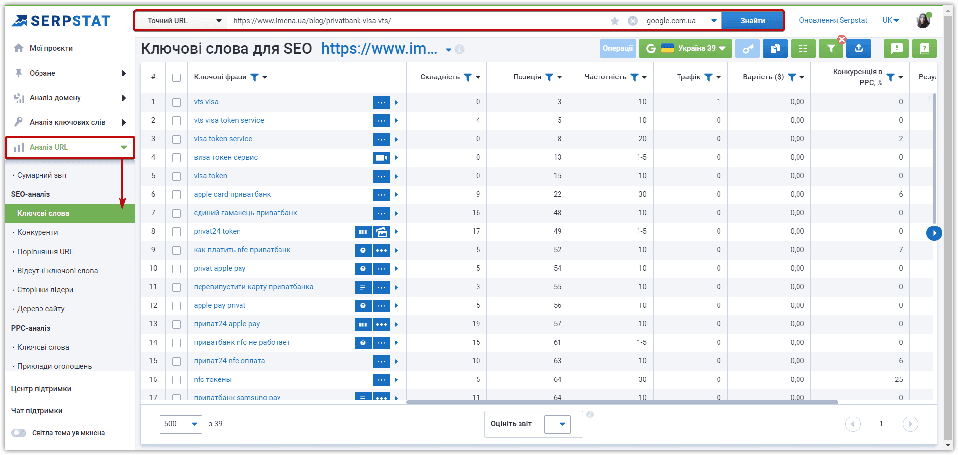This screenshot has width=958, height=455.
Task: Click the copy documents toolbar icon
Action: pos(775,48)
